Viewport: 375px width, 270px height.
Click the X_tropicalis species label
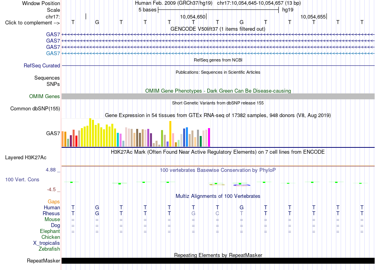(47, 243)
